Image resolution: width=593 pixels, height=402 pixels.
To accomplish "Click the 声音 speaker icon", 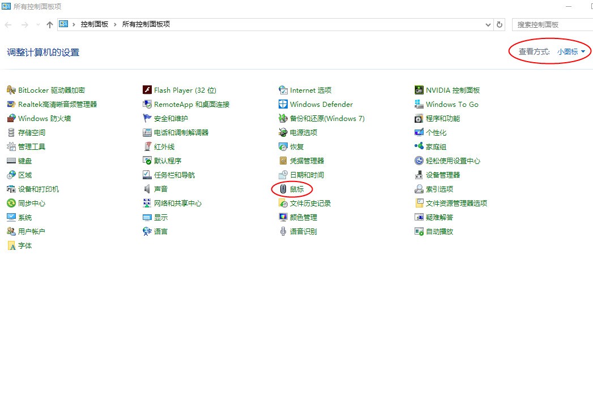I will 147,189.
